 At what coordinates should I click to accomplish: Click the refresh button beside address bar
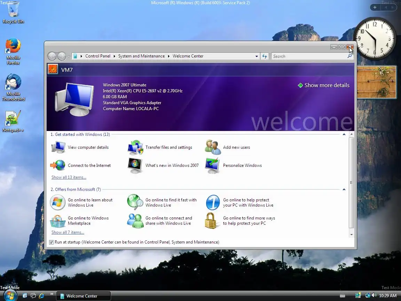click(x=265, y=56)
